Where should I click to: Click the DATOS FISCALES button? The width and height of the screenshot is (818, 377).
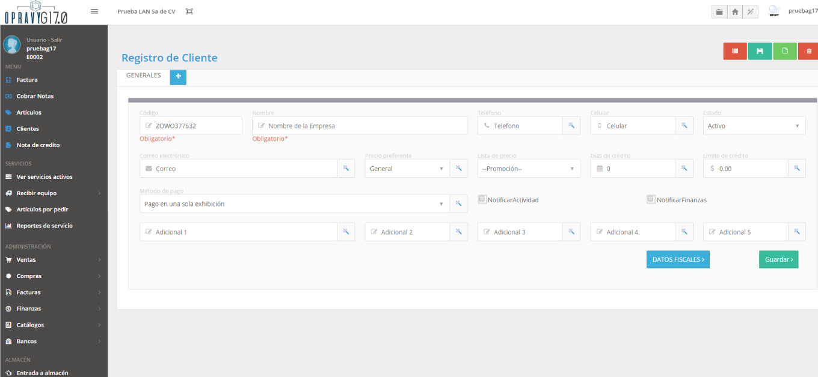678,259
